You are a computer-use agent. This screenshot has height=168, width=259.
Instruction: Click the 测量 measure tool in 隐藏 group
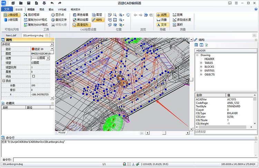[x=162, y=20]
